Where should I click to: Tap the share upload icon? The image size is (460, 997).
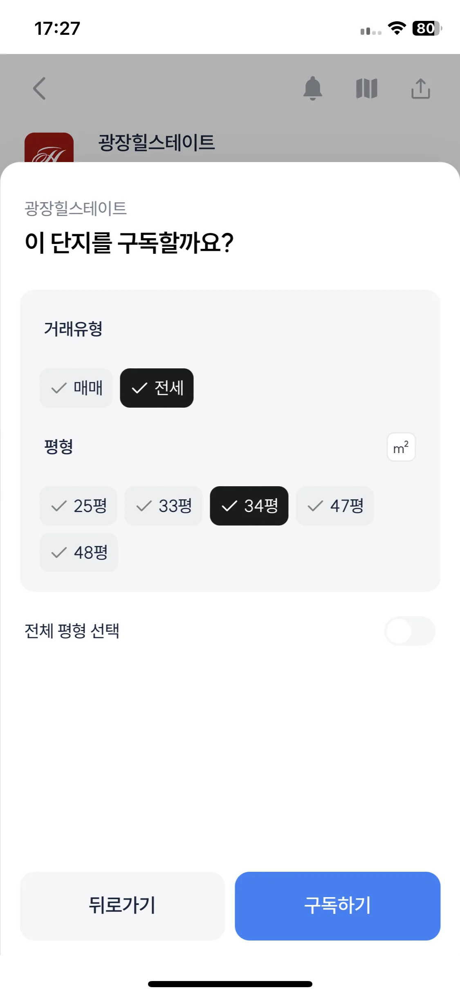pyautogui.click(x=421, y=88)
